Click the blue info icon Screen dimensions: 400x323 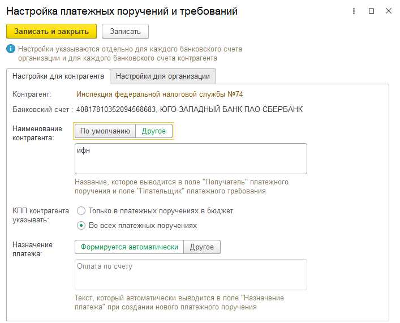(11, 49)
